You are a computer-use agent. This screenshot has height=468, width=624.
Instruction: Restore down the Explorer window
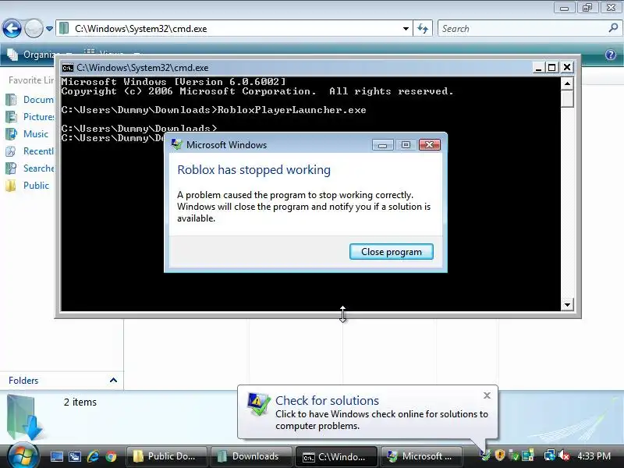587,8
